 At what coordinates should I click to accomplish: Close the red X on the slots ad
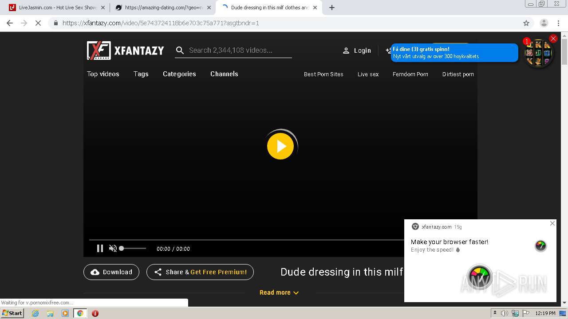[553, 39]
